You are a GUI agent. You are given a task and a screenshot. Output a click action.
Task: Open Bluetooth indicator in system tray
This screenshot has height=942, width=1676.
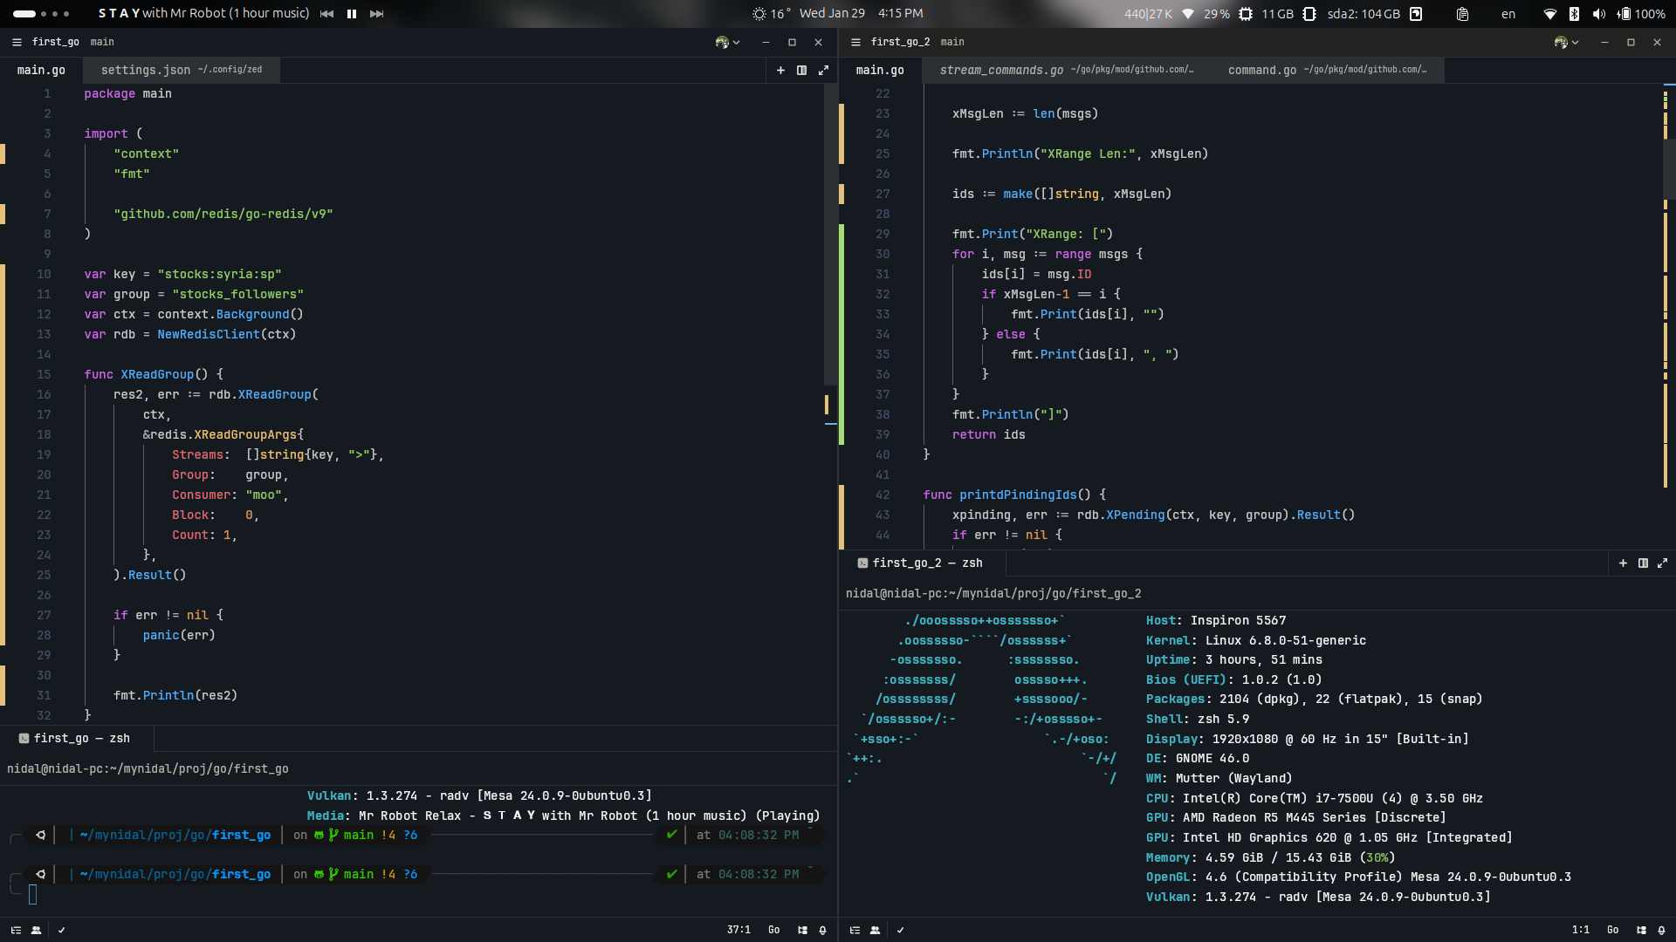[x=1574, y=14]
